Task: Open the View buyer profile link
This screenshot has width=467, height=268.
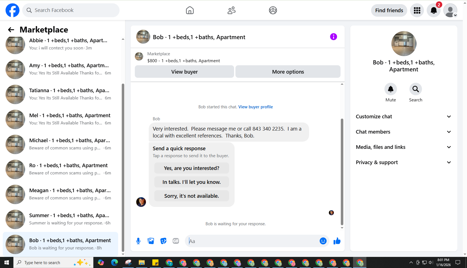Action: pyautogui.click(x=255, y=107)
